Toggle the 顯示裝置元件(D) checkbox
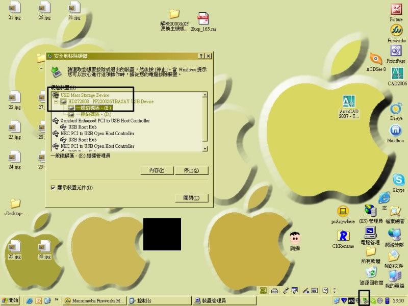 point(53,188)
